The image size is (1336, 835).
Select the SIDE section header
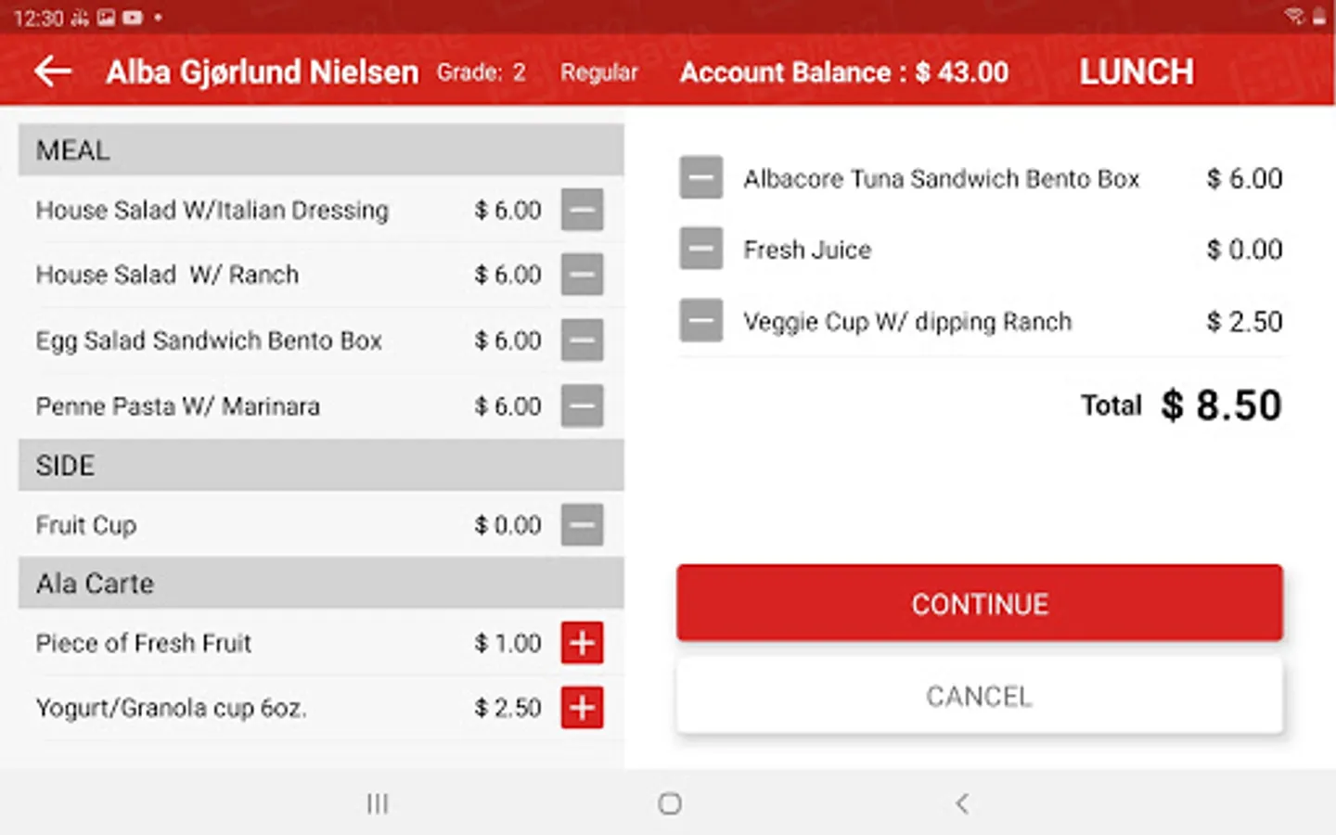tap(321, 465)
